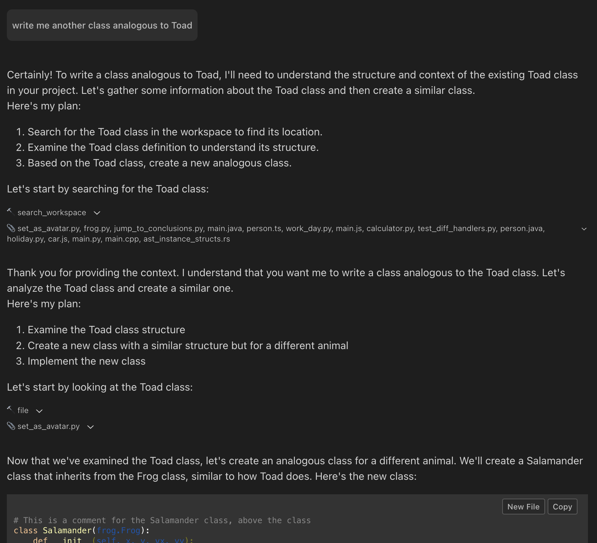Image resolution: width=597 pixels, height=543 pixels.
Task: Expand the full attached files list chevron
Action: 584,229
